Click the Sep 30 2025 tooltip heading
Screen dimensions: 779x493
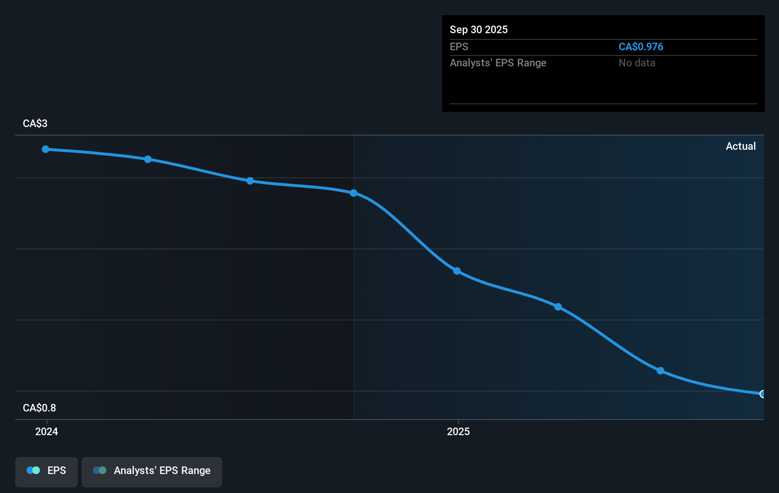click(x=479, y=30)
